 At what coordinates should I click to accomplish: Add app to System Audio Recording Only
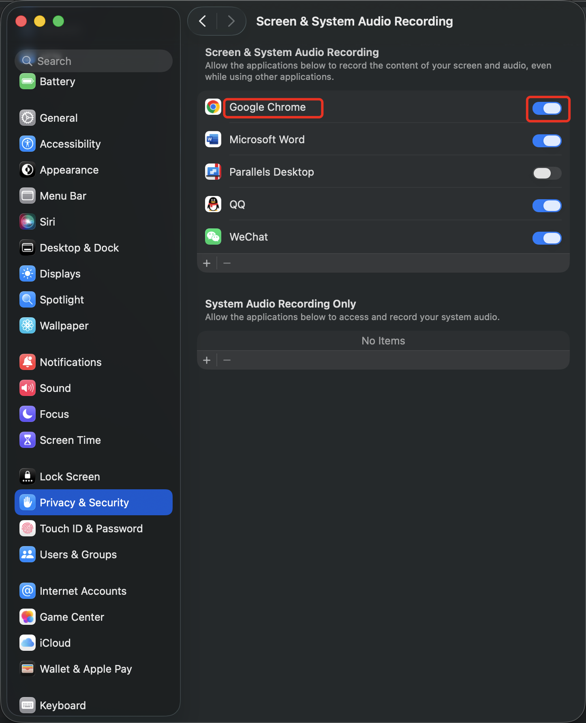point(207,360)
